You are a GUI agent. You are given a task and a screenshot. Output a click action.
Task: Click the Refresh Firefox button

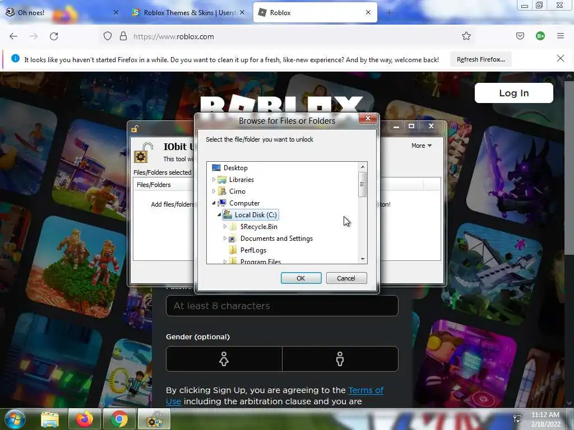click(x=480, y=59)
